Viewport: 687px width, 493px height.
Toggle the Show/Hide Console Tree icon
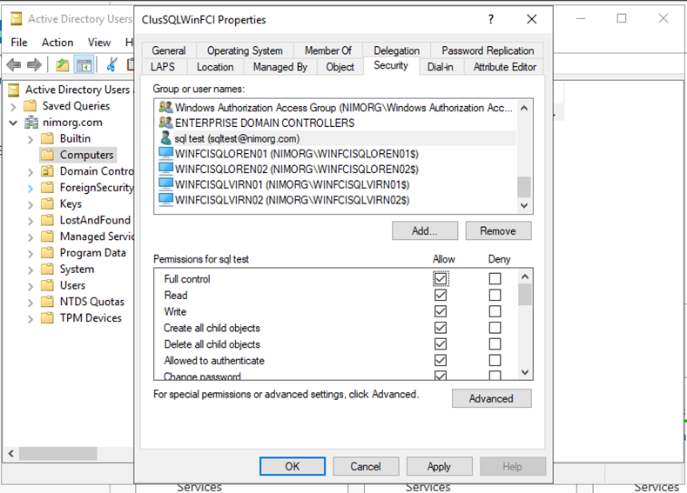tap(84, 65)
